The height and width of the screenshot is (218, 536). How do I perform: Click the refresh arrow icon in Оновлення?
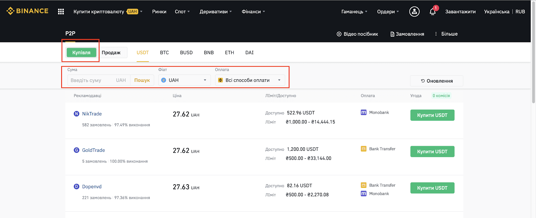click(x=423, y=81)
